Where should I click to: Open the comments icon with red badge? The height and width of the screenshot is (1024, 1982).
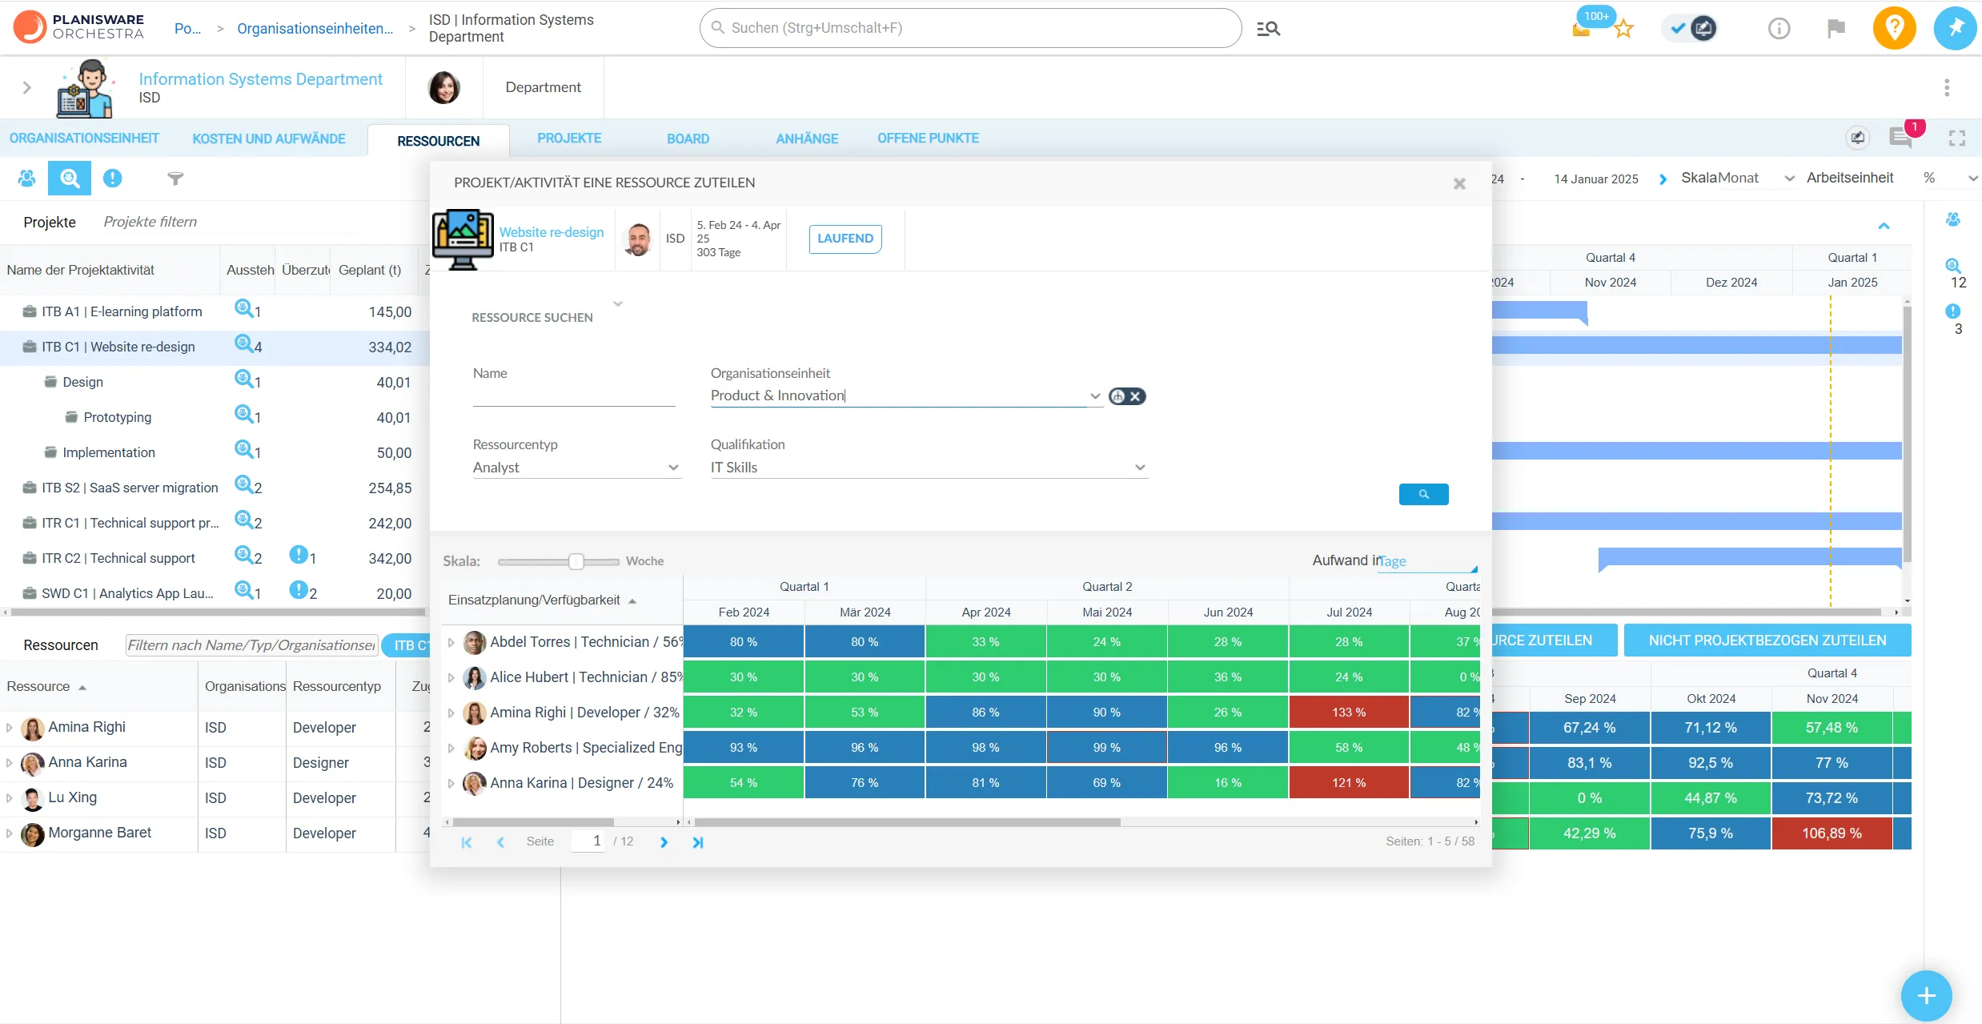1900,138
